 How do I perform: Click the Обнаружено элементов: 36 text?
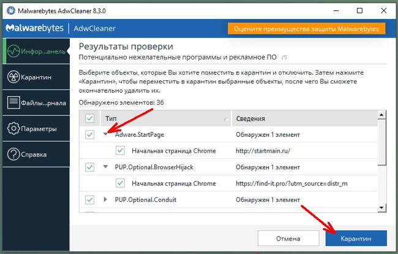[121, 102]
